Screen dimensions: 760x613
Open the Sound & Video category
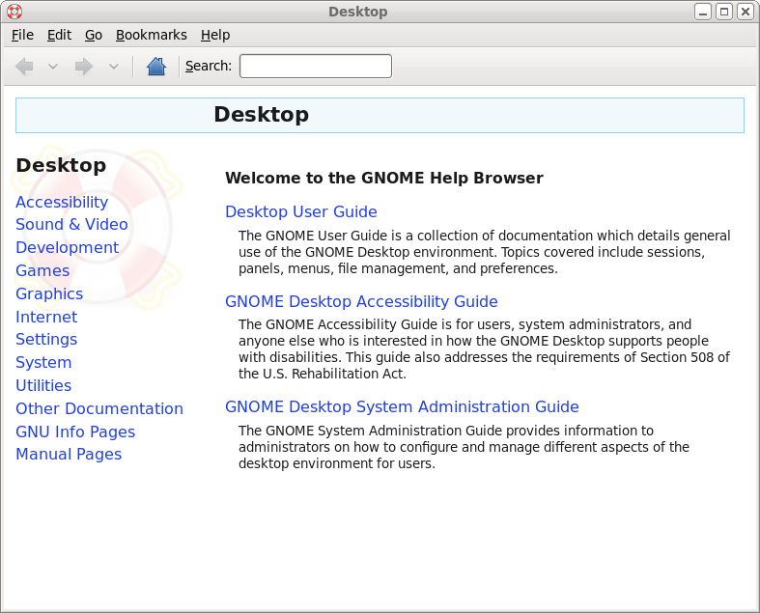(x=71, y=224)
